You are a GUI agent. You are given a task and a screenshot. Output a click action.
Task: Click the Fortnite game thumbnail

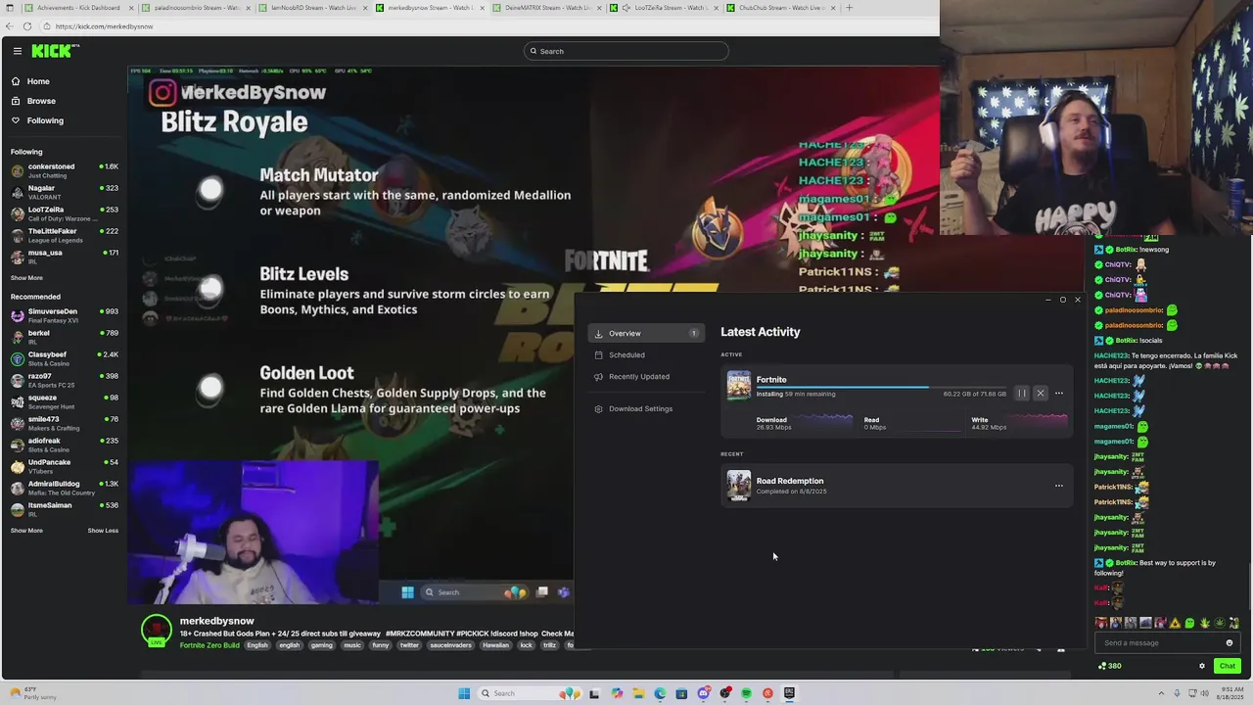pyautogui.click(x=739, y=385)
